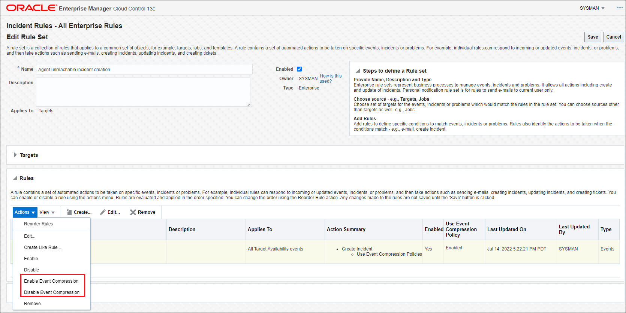This screenshot has height=313, width=626.
Task: Open the 'How is this used?' link
Action: click(331, 79)
